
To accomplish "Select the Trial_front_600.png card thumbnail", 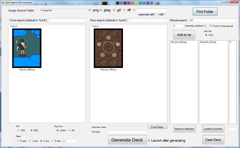I will pyautogui.click(x=27, y=48).
